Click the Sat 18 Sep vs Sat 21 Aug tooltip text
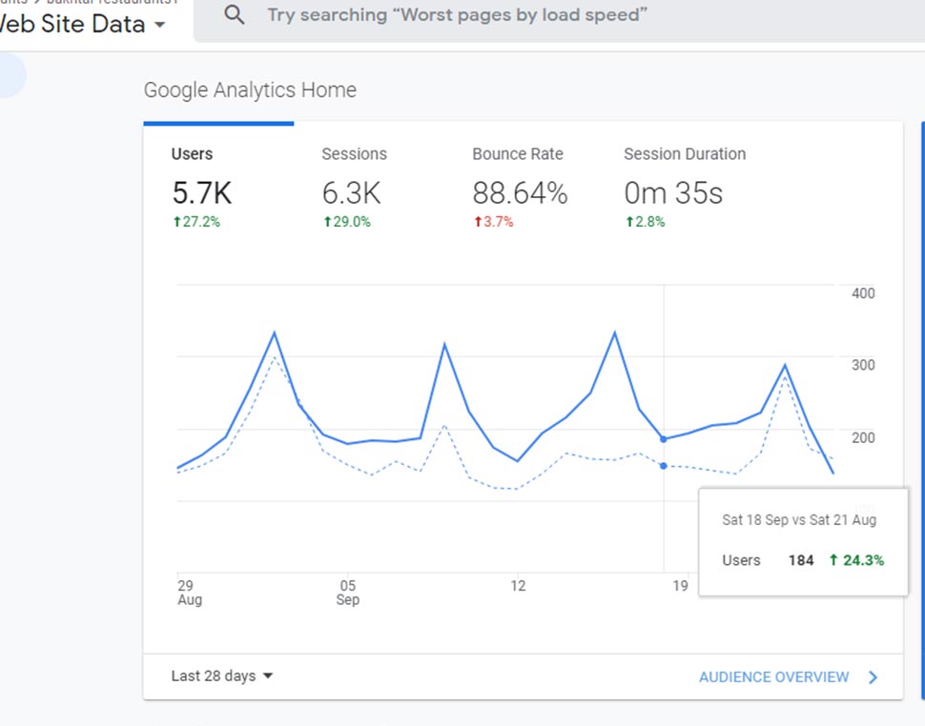Image resolution: width=925 pixels, height=726 pixels. tap(799, 520)
